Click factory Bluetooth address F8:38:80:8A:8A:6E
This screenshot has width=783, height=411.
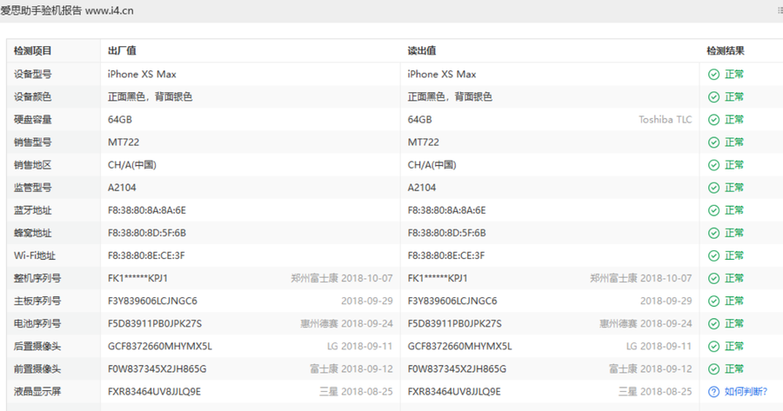[x=147, y=210]
